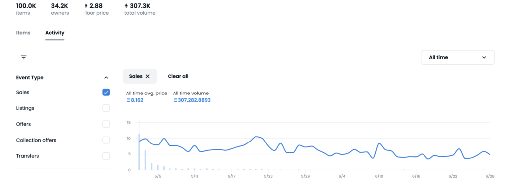The image size is (509, 189).
Task: Click the Ethereum icon beside floor price
Action: pos(86,6)
